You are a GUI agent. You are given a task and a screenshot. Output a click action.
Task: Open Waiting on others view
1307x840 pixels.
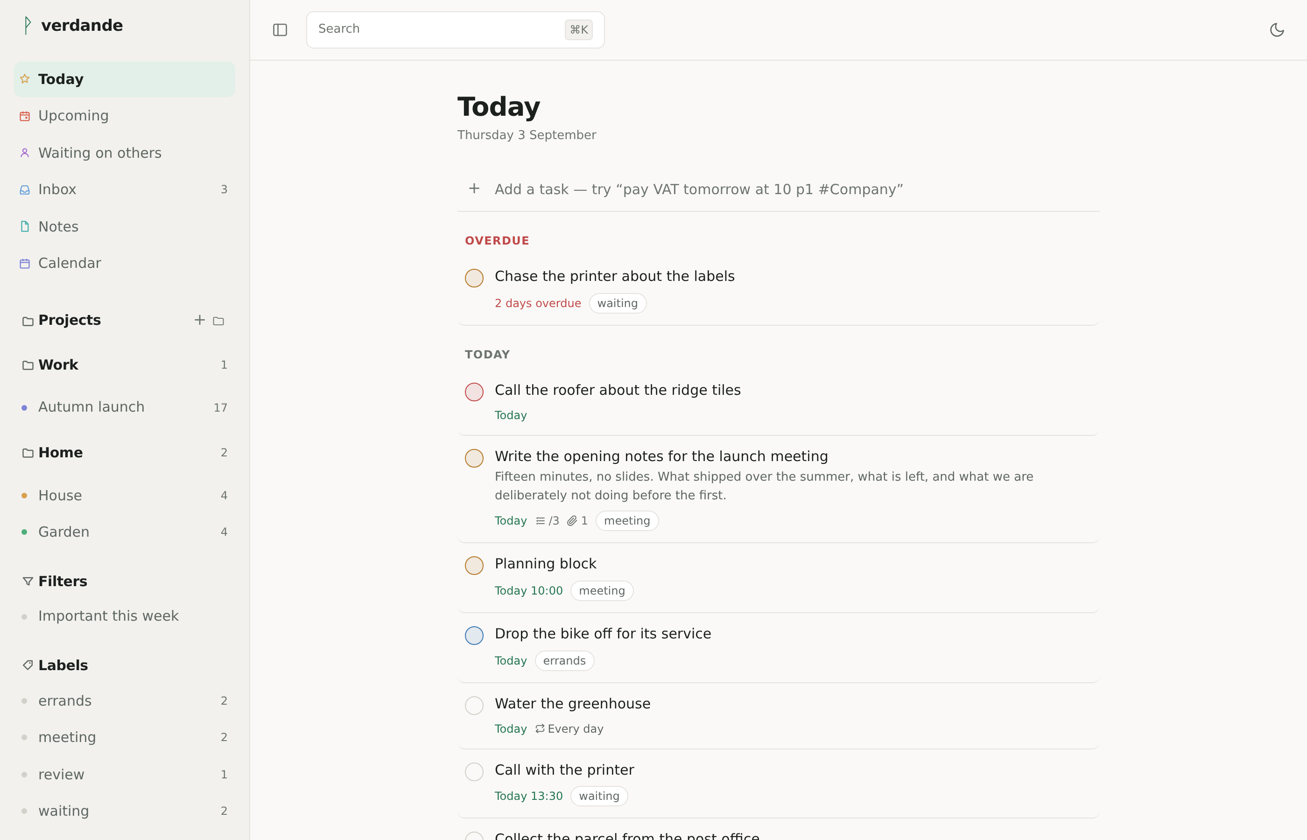click(x=124, y=153)
